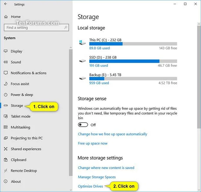Image resolution: width=201 pixels, height=192 pixels.
Task: Click the sidebar scrollbar thumb
Action: (71, 113)
